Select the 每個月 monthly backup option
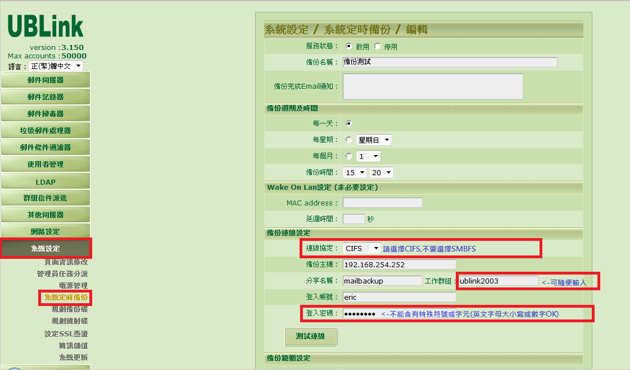The width and height of the screenshot is (630, 370). pyautogui.click(x=350, y=156)
